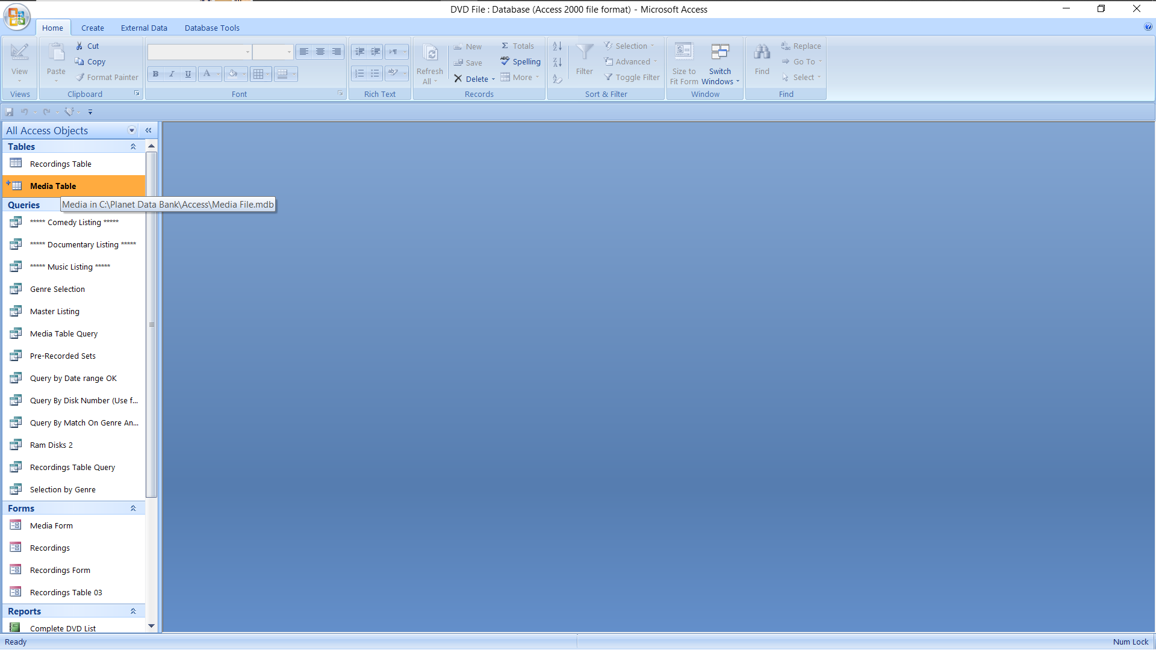
Task: Open All Access Objects dropdown menu
Action: coord(132,131)
